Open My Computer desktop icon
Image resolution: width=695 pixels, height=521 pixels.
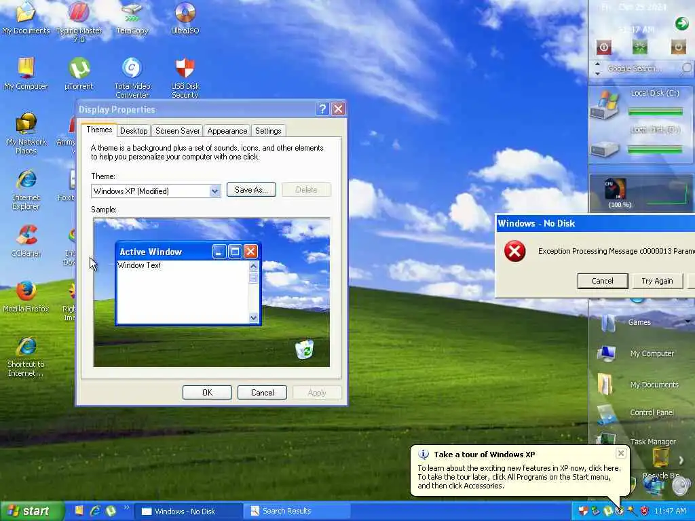pos(26,73)
